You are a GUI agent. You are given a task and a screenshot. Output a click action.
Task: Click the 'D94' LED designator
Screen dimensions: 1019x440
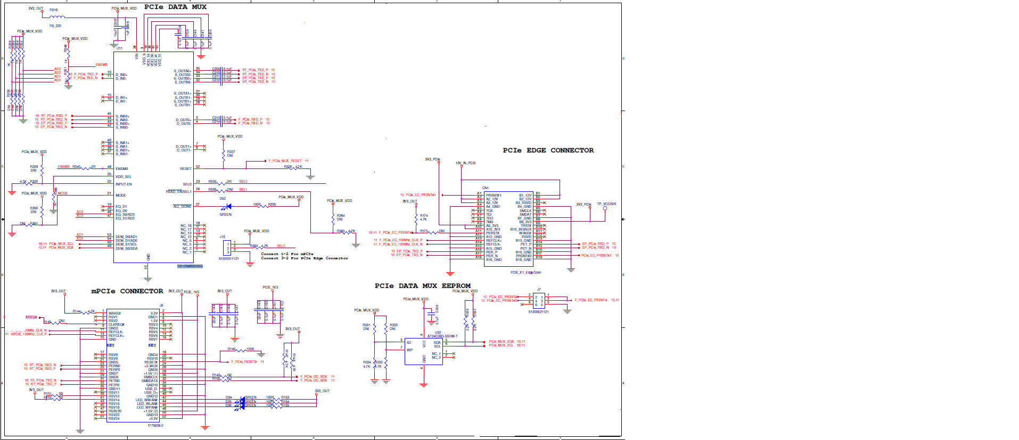[x=228, y=397]
